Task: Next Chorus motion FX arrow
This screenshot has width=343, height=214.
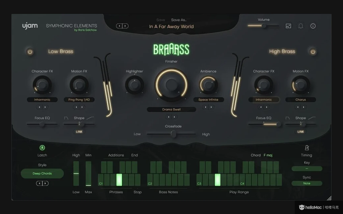Action: coord(304,107)
